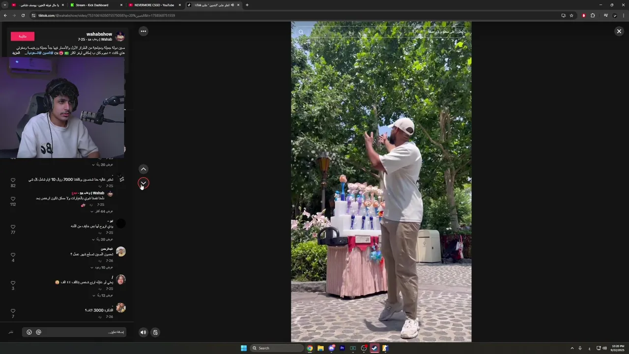
Task: Expand the 10 replies under the 4-likes comment
Action: click(102, 267)
